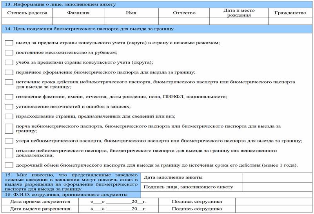Click the date blank beside Дата приема документов

(118, 201)
